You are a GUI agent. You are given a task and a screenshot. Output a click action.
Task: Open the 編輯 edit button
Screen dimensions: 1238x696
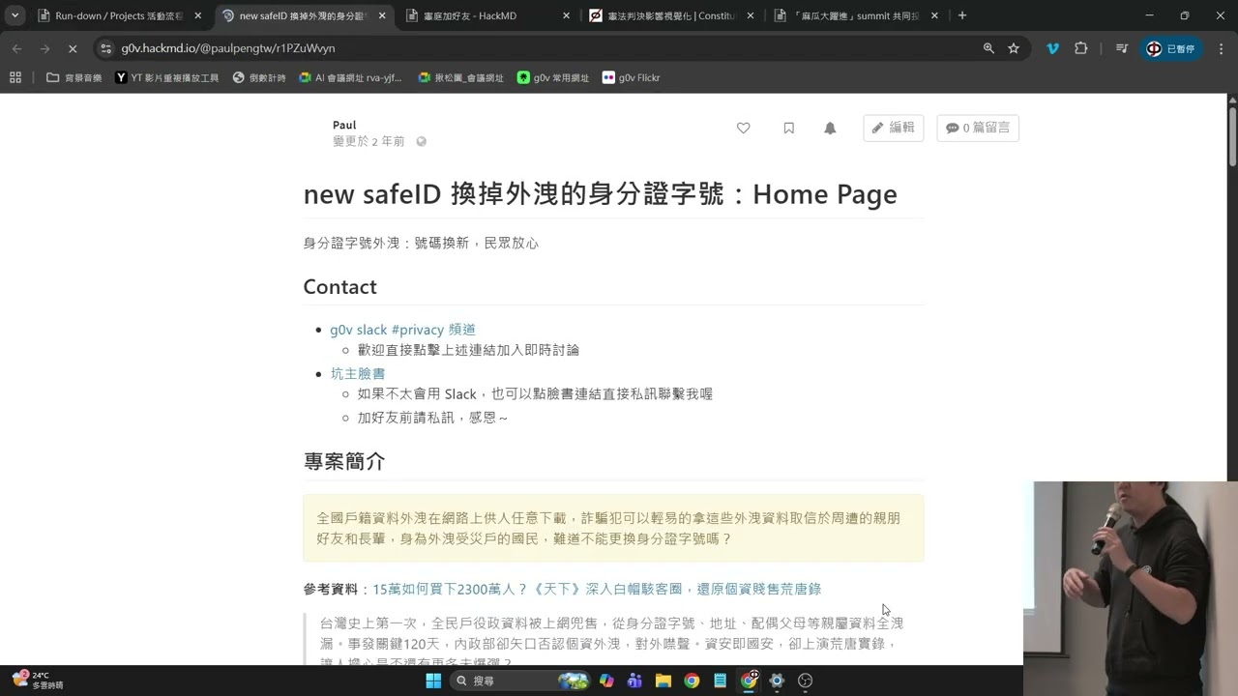point(893,128)
